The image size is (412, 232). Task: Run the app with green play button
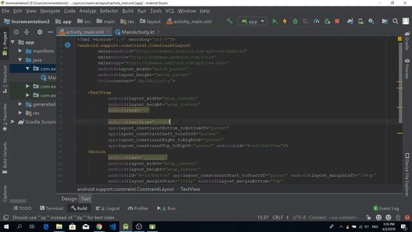tap(275, 21)
